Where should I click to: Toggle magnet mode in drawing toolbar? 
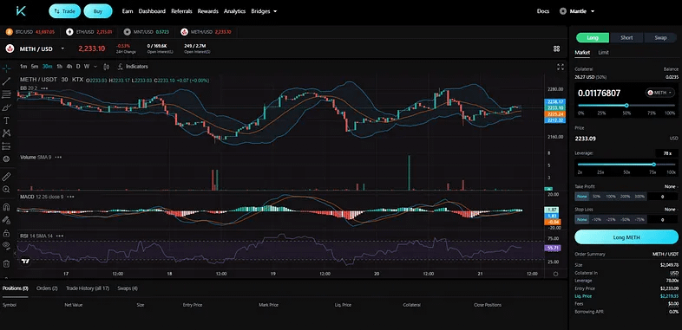pyautogui.click(x=7, y=207)
